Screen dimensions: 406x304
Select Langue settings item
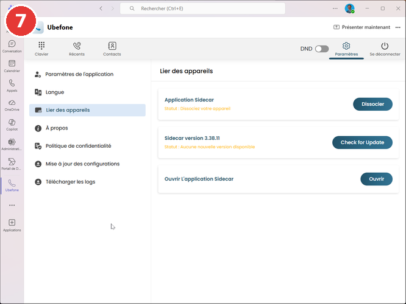coord(87,92)
